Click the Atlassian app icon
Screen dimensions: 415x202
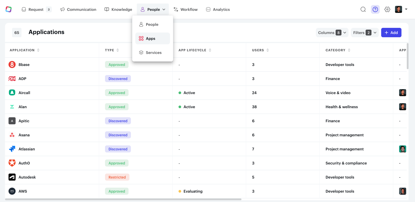click(x=12, y=149)
